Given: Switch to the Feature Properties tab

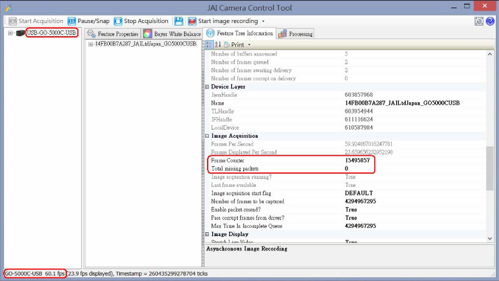Looking at the screenshot, I should [113, 33].
